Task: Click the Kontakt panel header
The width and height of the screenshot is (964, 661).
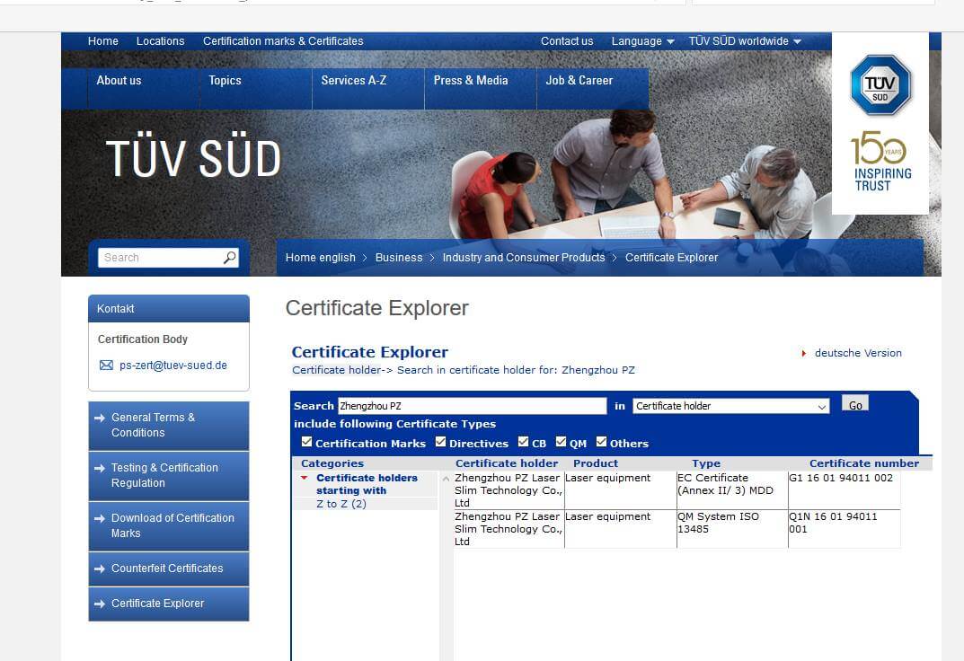Action: 169,308
